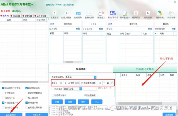Focus the interval minimum field showing 10
Image resolution: width=178 pixels, height=116 pixels.
pos(100,83)
